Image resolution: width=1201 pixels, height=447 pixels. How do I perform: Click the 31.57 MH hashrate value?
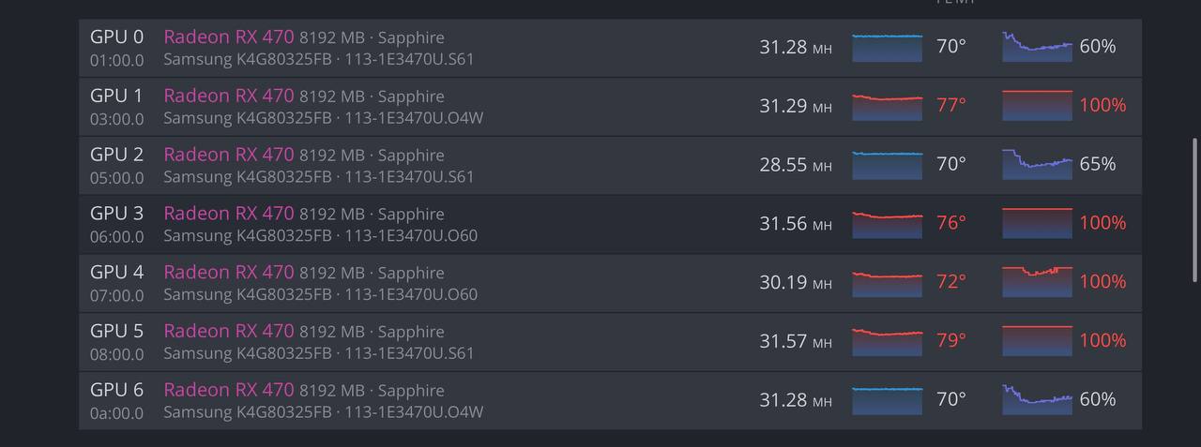(x=796, y=341)
